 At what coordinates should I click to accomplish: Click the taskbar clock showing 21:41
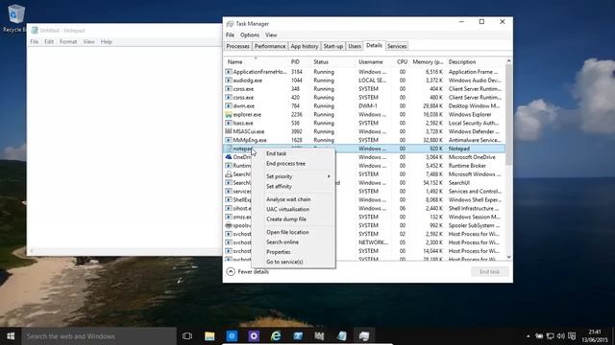(595, 336)
